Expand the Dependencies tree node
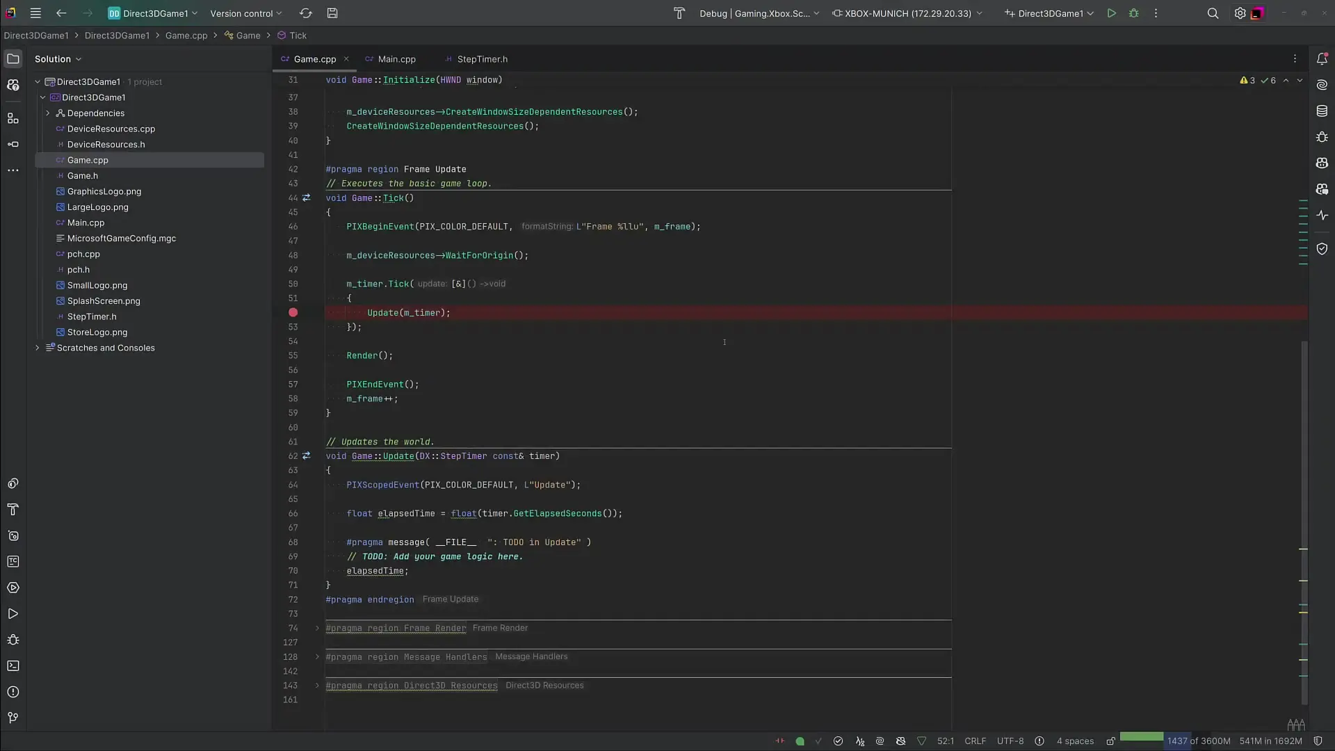The height and width of the screenshot is (751, 1335). pos(48,113)
